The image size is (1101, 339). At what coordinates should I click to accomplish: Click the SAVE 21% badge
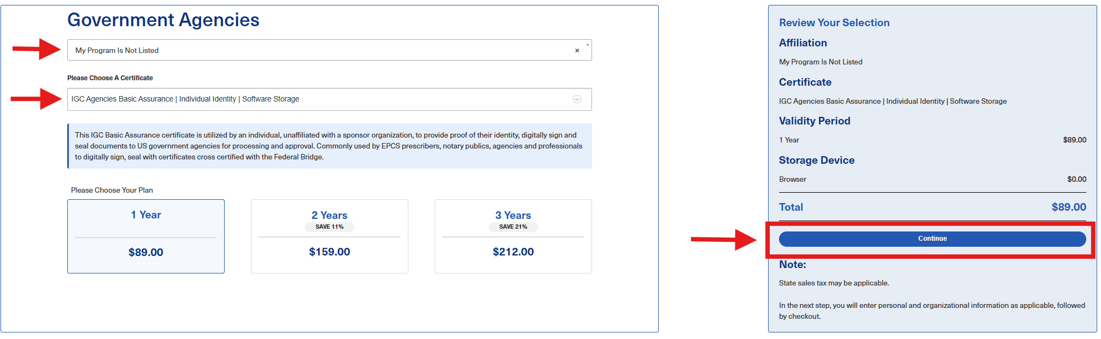point(513,227)
